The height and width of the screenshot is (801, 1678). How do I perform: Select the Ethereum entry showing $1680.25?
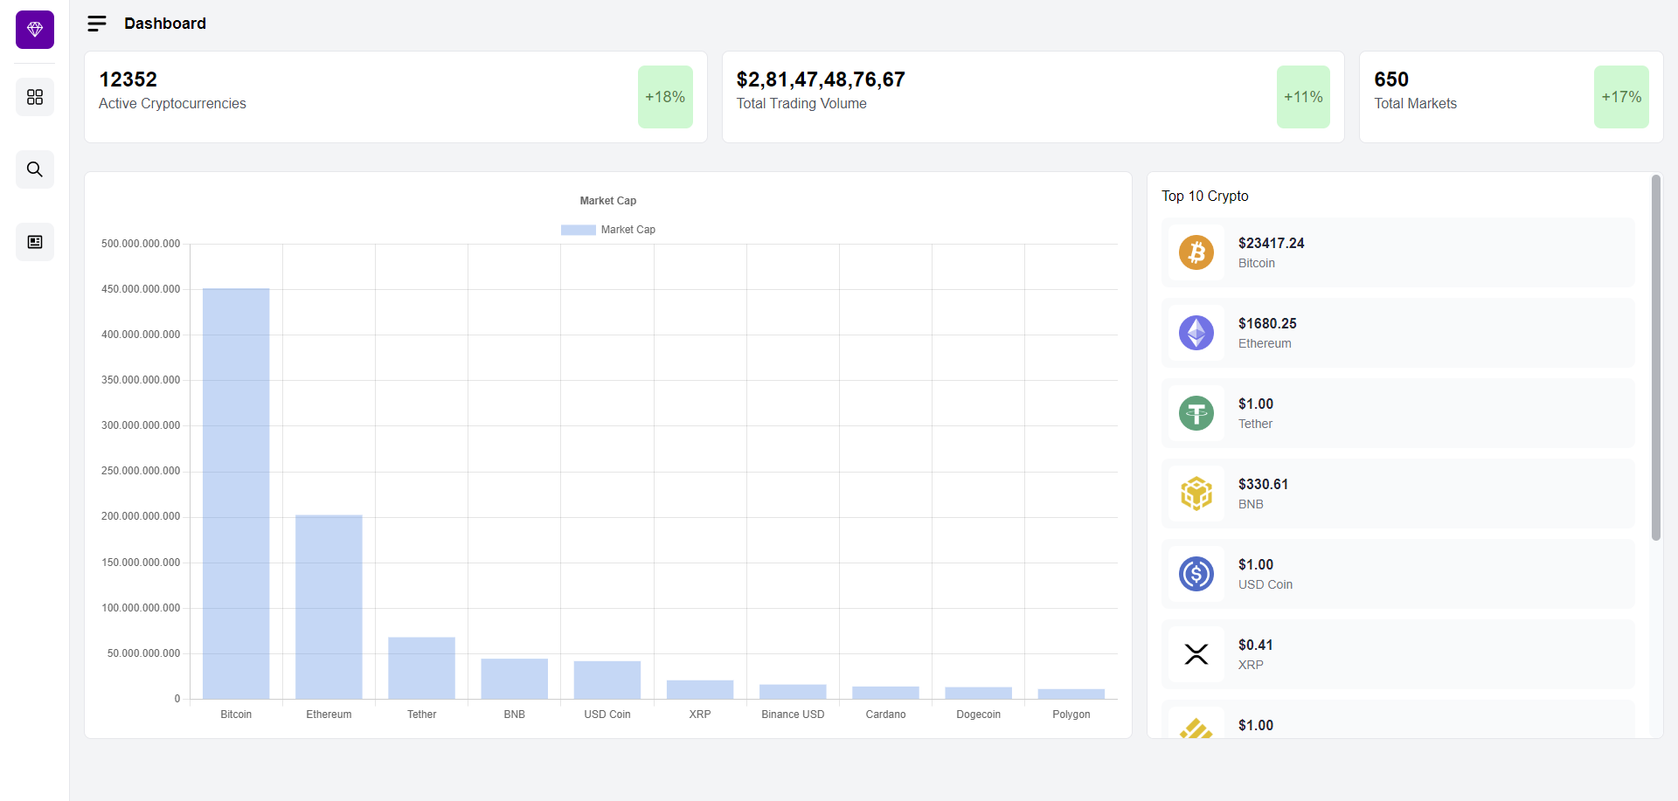(1397, 333)
